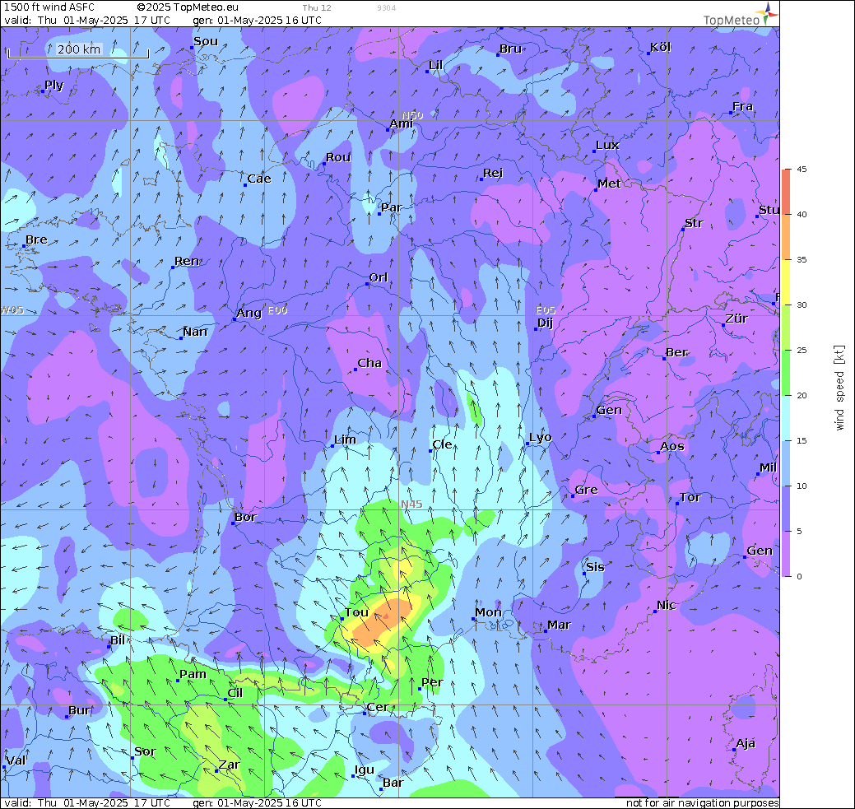Click the 'Zar' city label
The image size is (855, 809).
[229, 765]
